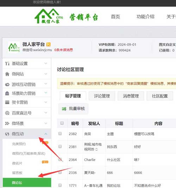Image resolution: width=176 pixels, height=188 pixels.
Task: Switch to the 帖子管理 tab
Action: click(x=73, y=96)
